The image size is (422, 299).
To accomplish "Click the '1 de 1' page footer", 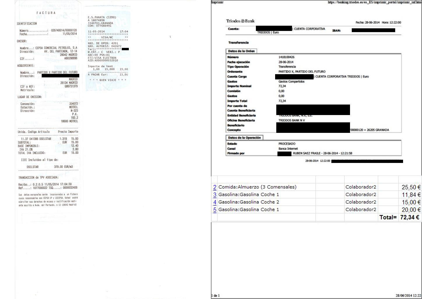I will coord(215,295).
